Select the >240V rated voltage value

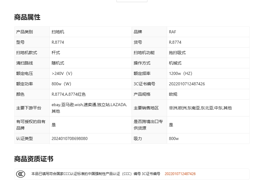(62, 73)
